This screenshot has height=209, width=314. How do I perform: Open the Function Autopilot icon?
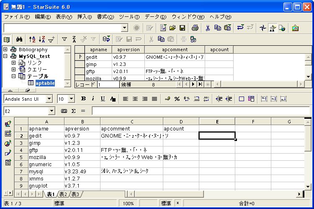[64, 111]
